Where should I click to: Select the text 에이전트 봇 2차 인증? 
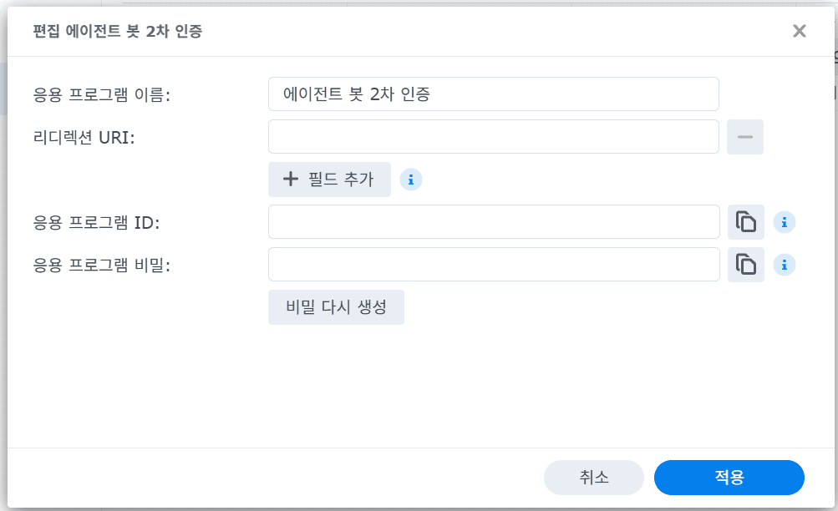355,94
